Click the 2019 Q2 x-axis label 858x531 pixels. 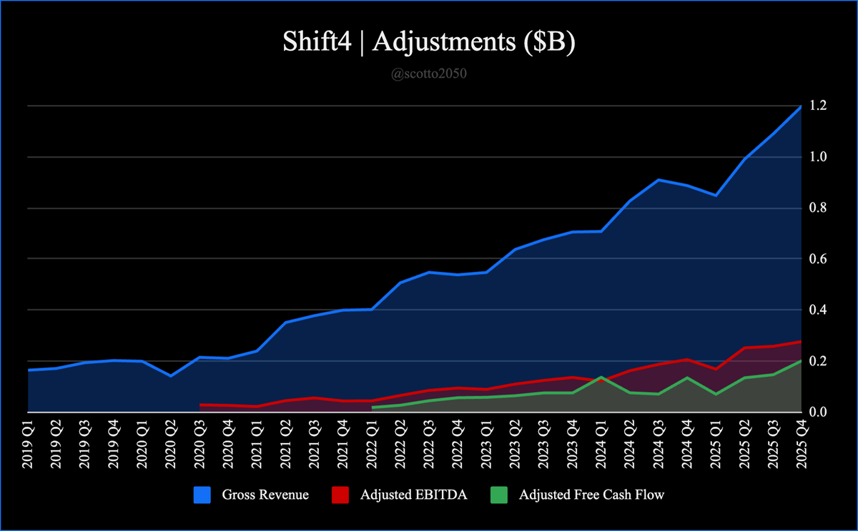56,444
